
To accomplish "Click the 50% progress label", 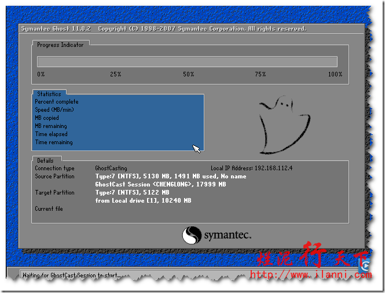I will 189,74.
